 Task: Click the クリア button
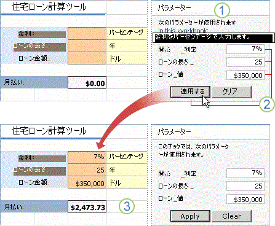point(231,92)
